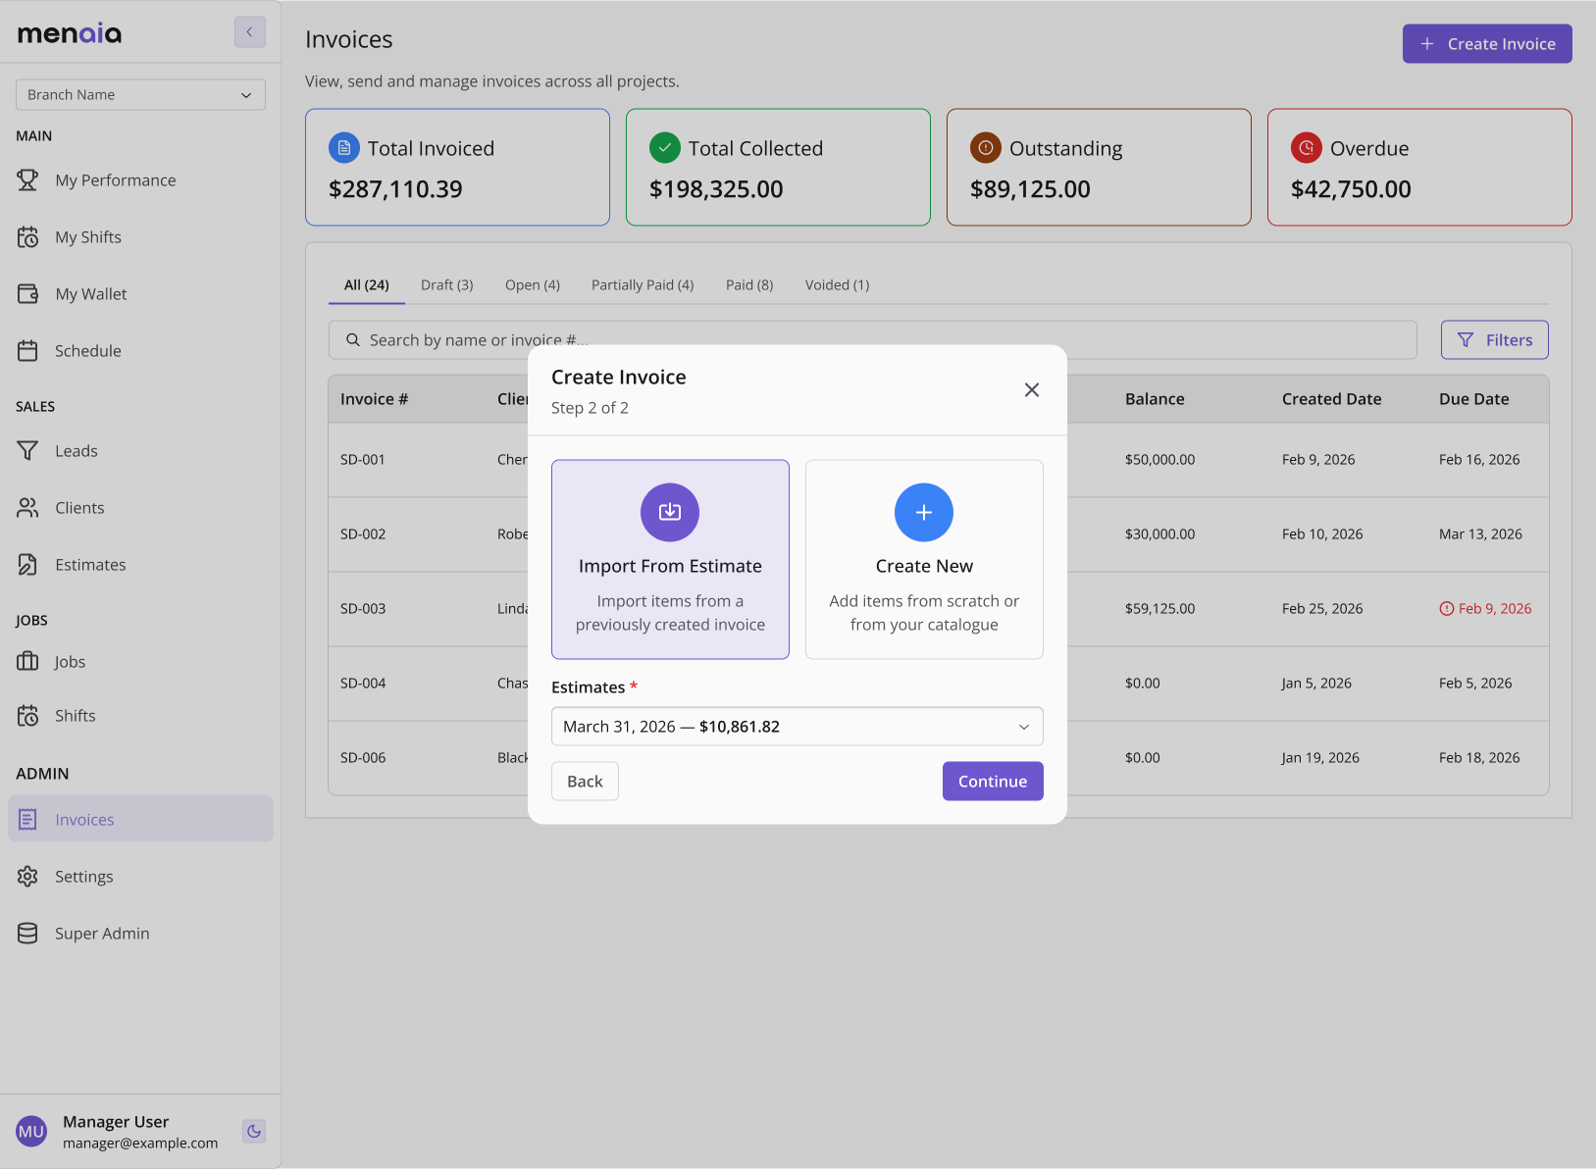Screen dimensions: 1596x1169
Task: Click the My Wallet icon
Action: (27, 293)
